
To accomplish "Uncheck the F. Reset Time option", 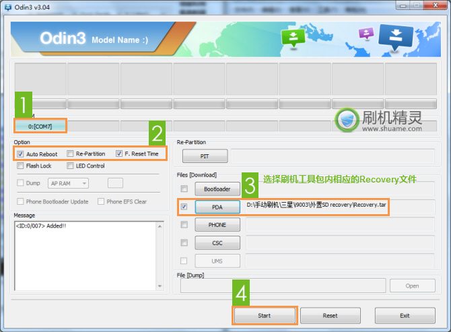I will pyautogui.click(x=118, y=154).
